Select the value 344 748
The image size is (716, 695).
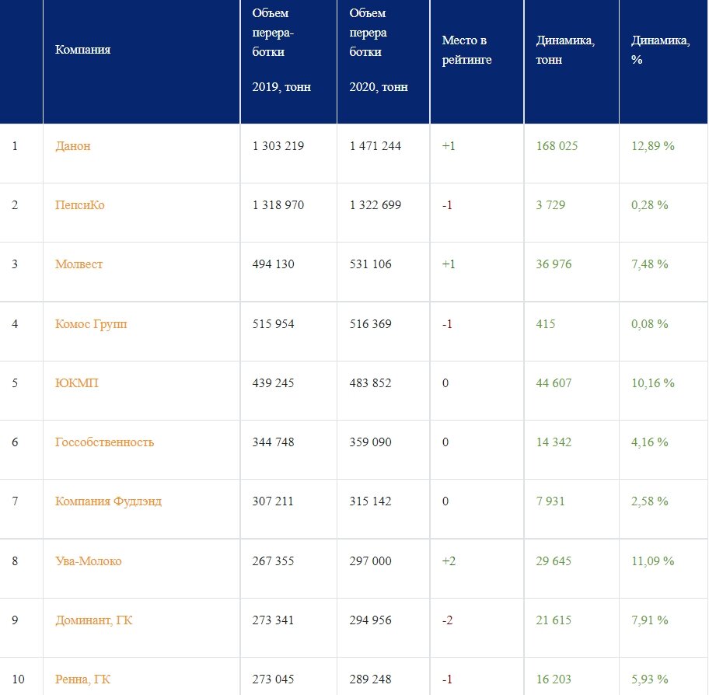tap(274, 442)
